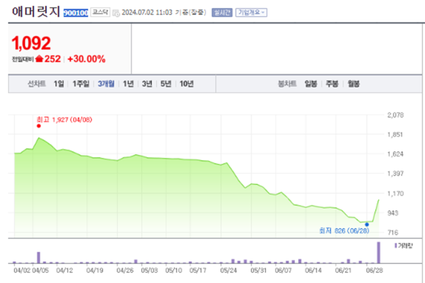Viewport: 425px width, 283px height.
Task: Click the 최저 826 (06/28) label
Action: [x=344, y=231]
